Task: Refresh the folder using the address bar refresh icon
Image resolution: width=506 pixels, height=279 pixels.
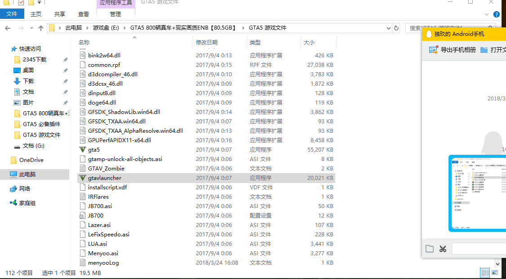Action: (396, 28)
